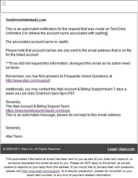Image resolution: width=138 pixels, height=178 pixels.
Task: Open the atari.com/support link after Frequently Asked Questions
Action: point(28,81)
